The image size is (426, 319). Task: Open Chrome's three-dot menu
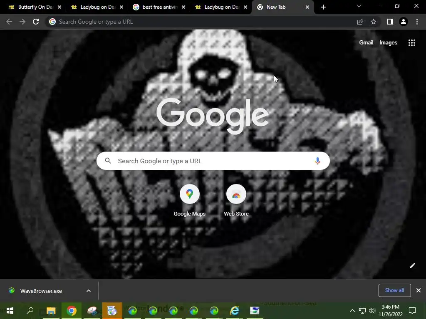(417, 22)
